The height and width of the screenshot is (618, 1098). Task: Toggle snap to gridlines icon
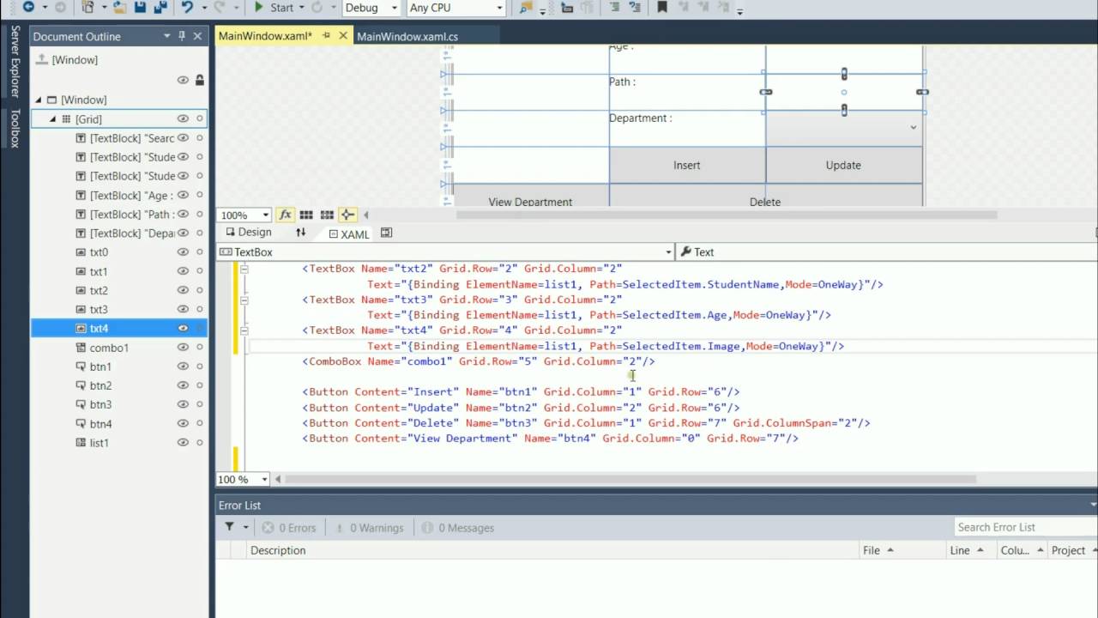pyautogui.click(x=327, y=215)
